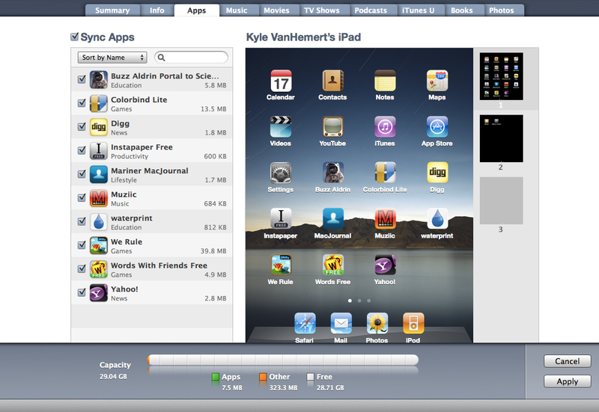This screenshot has height=412, width=599.
Task: Switch to the Photos tab
Action: (x=502, y=10)
